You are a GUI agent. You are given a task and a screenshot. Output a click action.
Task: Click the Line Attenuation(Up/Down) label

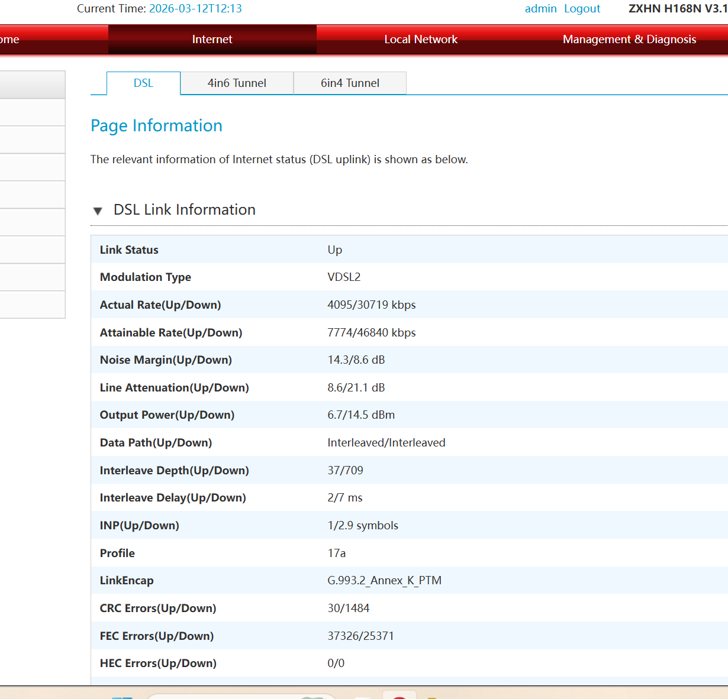[175, 387]
